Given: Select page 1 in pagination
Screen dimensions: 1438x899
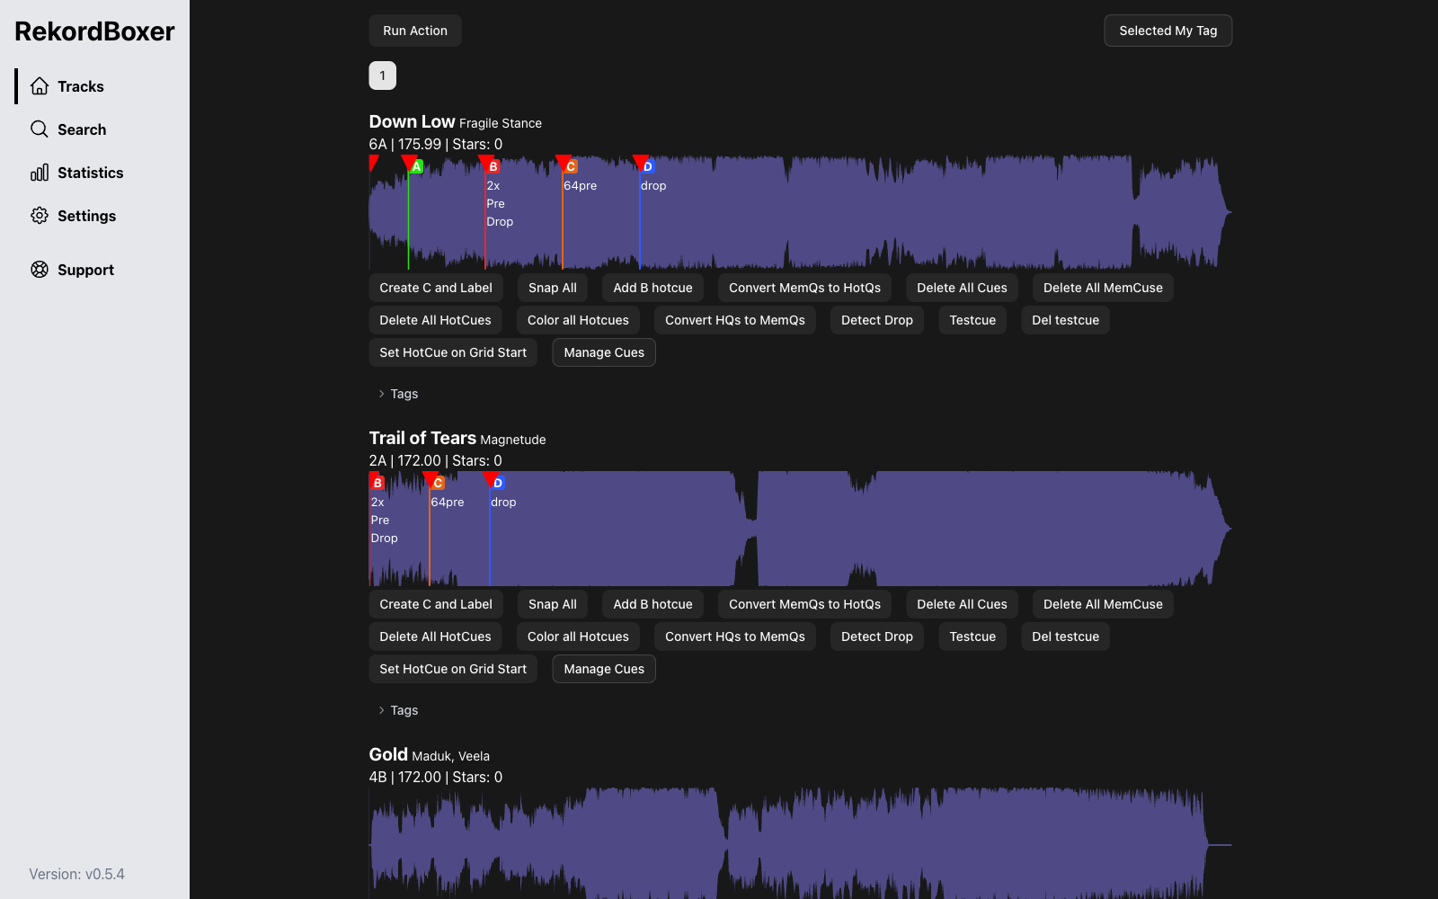Looking at the screenshot, I should click(x=382, y=76).
